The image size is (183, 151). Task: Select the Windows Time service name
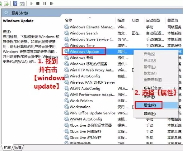[82, 45]
